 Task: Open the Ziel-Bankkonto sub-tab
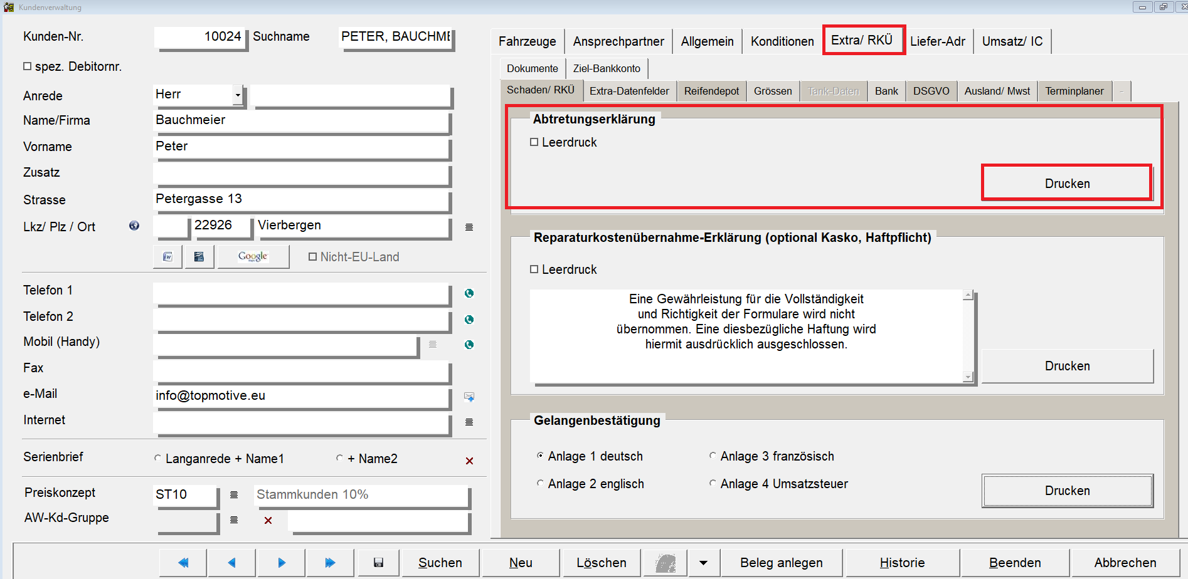607,68
